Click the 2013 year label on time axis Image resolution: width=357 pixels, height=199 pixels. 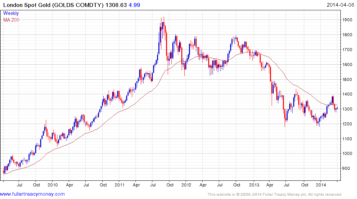coord(254,185)
